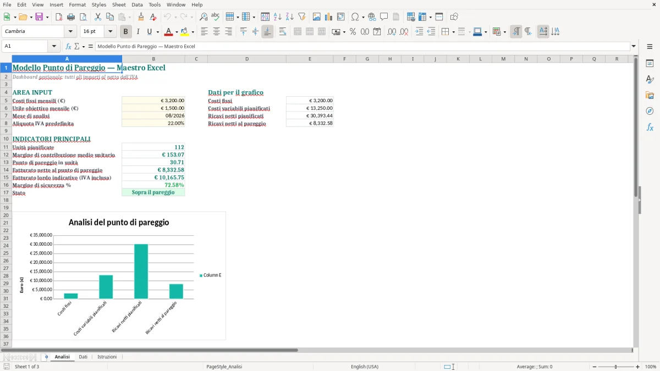The image size is (660, 371).
Task: Run the Spelling check icon
Action: point(216,17)
